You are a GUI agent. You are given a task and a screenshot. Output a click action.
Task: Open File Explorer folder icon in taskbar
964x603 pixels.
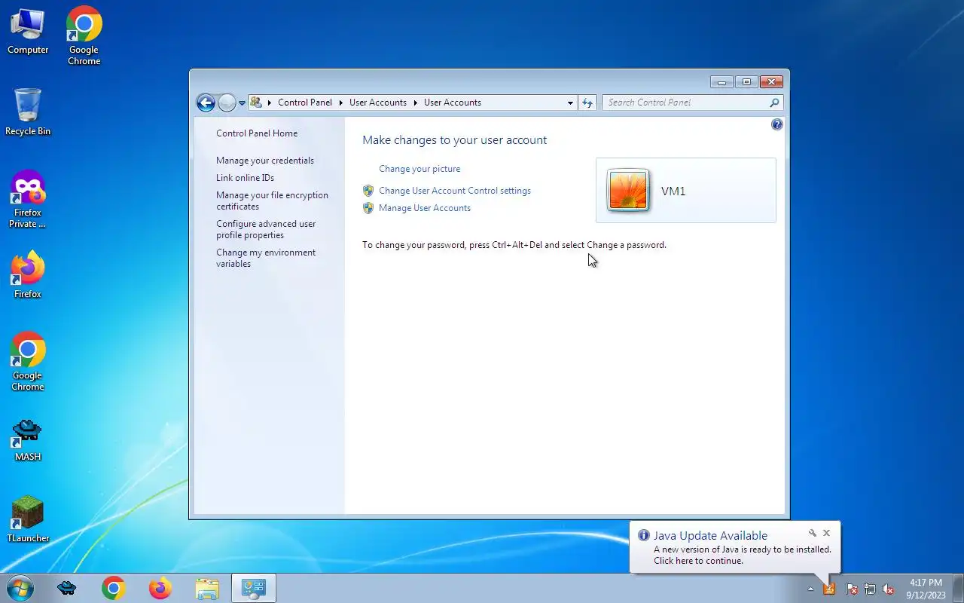(x=206, y=588)
